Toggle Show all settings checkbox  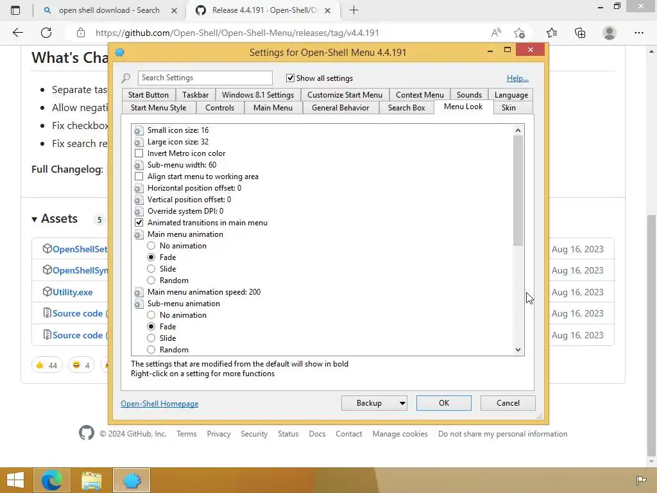point(290,78)
